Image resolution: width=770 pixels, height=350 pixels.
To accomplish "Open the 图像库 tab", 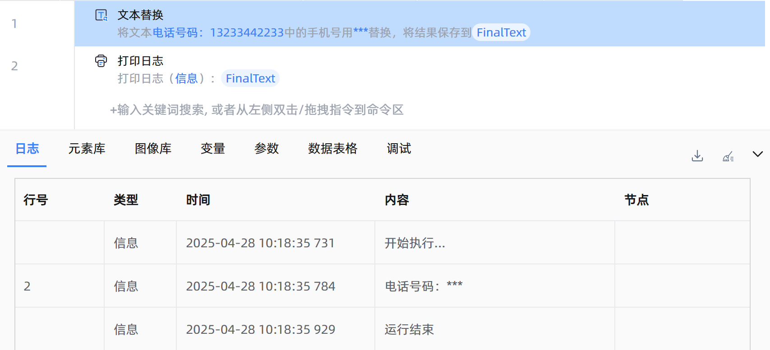I will tap(153, 149).
